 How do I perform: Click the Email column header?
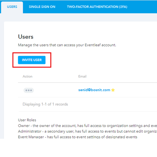pos(82,77)
